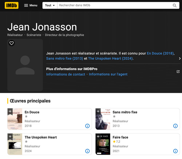
Task: Open the Informations de contact link
Action: point(66,74)
